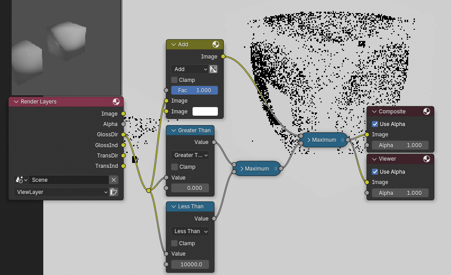Image resolution: width=451 pixels, height=275 pixels.
Task: Open the Add blend mode dropdown
Action: tap(190, 69)
